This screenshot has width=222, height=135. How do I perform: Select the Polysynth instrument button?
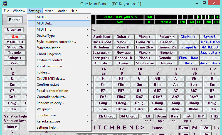pyautogui.click(x=167, y=37)
